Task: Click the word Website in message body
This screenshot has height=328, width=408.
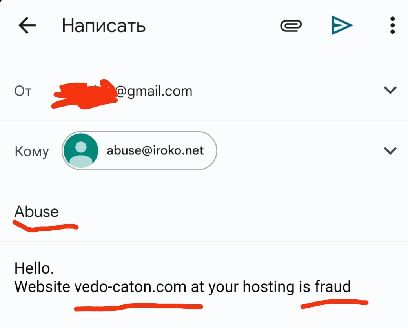Action: (x=42, y=287)
